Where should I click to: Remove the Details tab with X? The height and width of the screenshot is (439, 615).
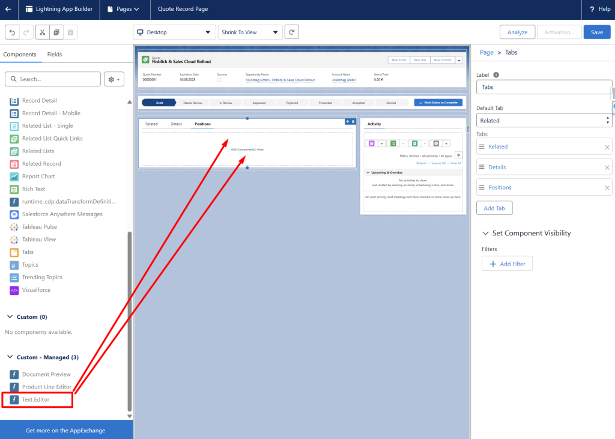click(x=607, y=168)
